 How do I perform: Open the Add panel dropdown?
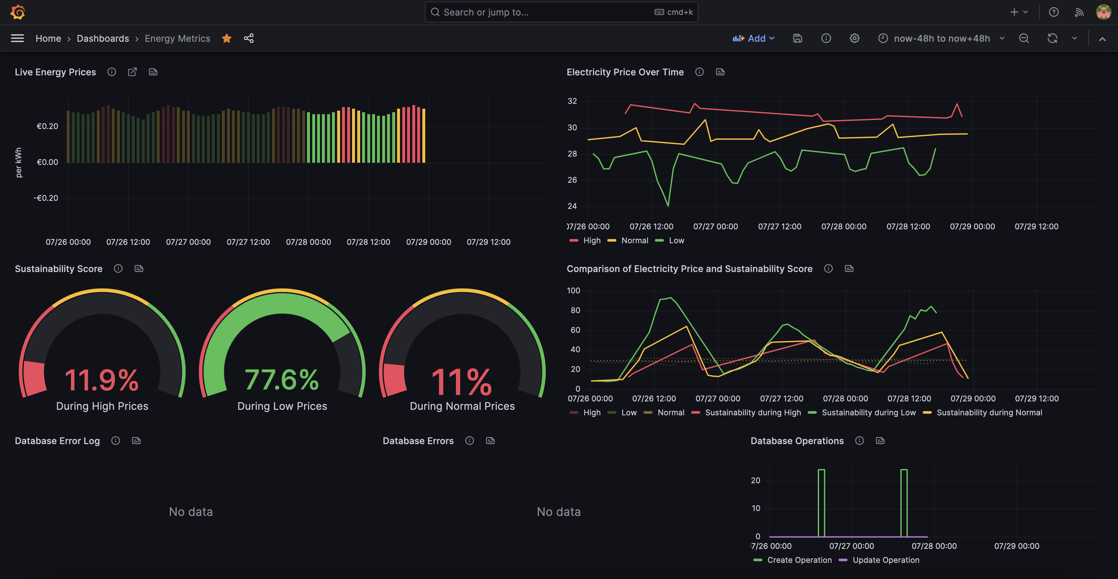753,38
